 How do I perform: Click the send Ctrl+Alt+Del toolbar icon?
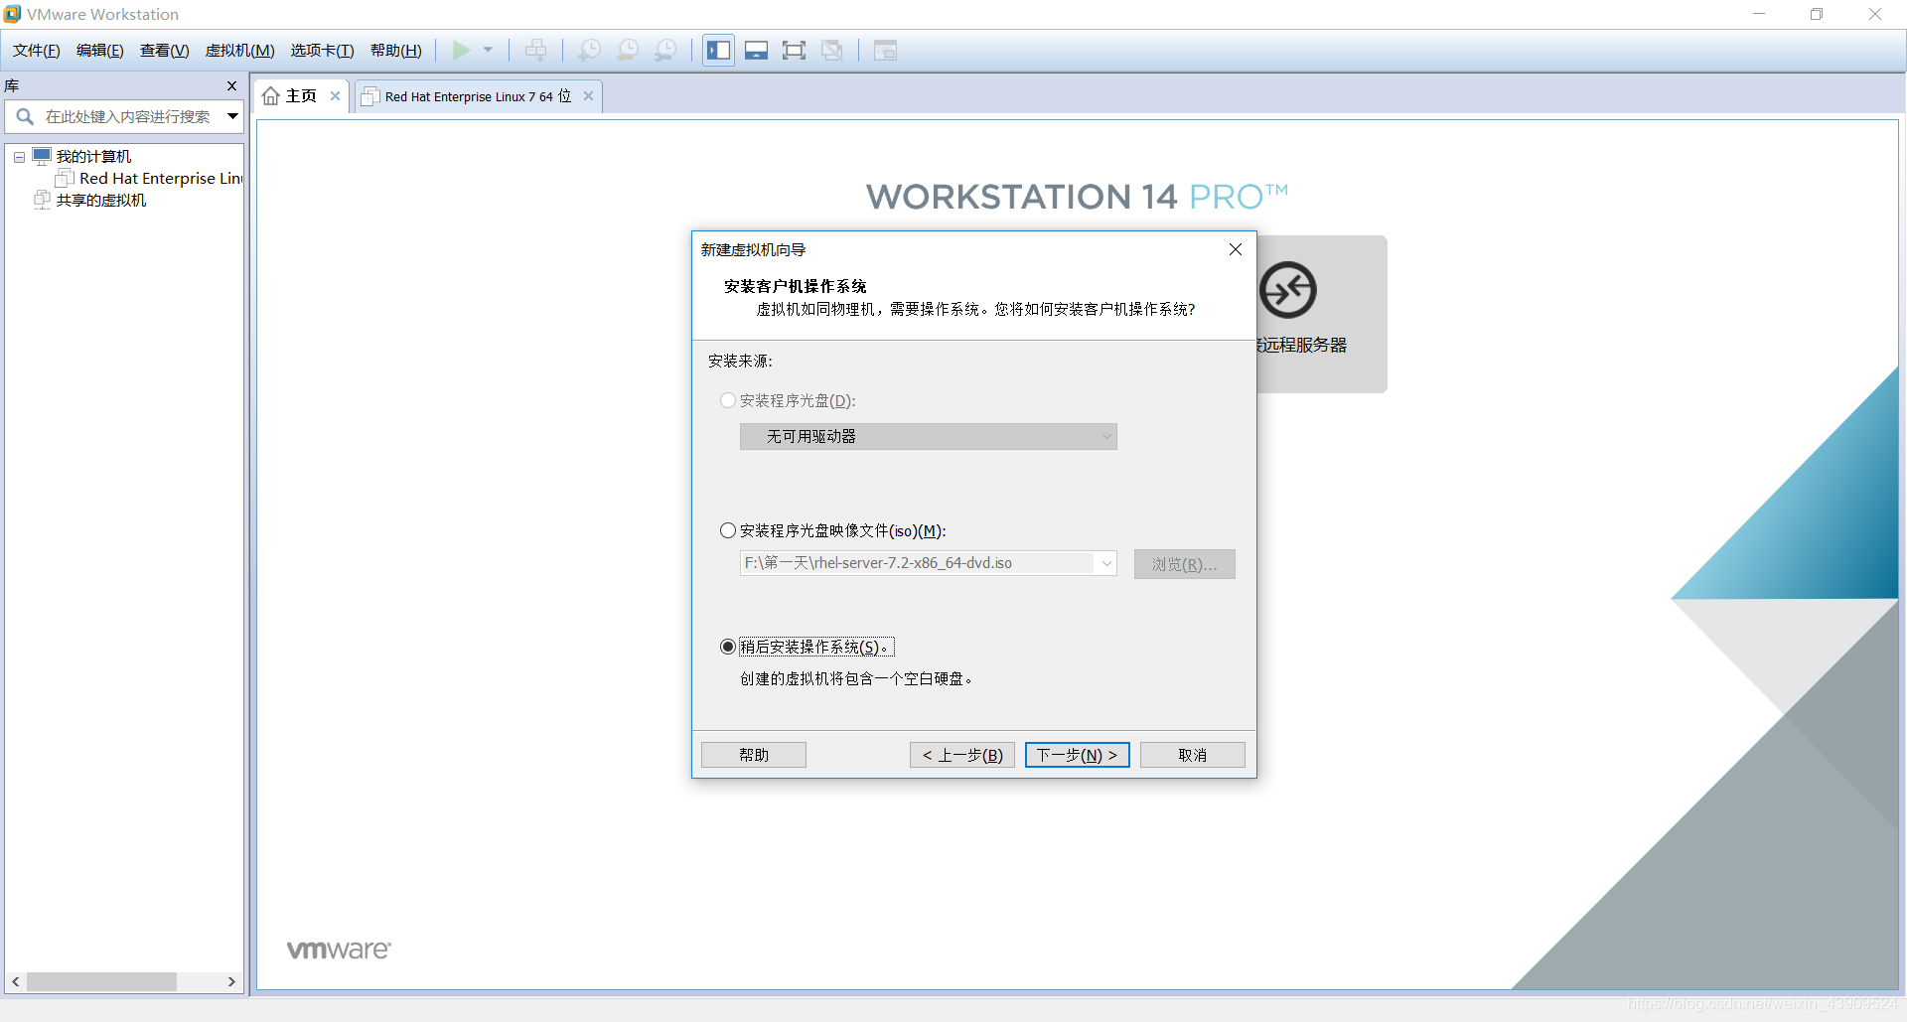click(x=535, y=50)
